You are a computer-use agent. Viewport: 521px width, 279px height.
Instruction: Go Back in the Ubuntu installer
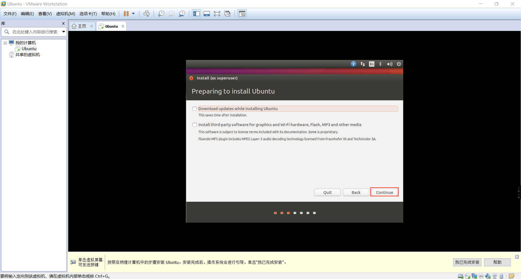356,192
